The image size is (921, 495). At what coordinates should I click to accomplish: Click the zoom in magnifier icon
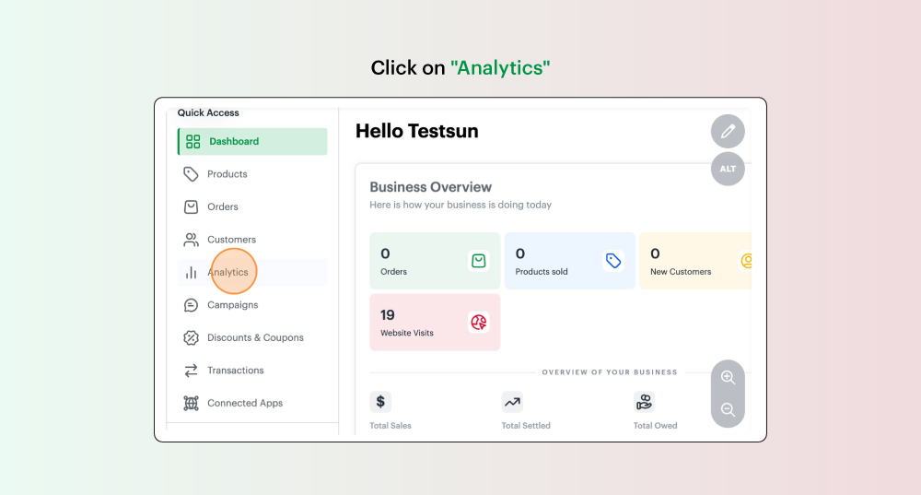click(x=728, y=377)
